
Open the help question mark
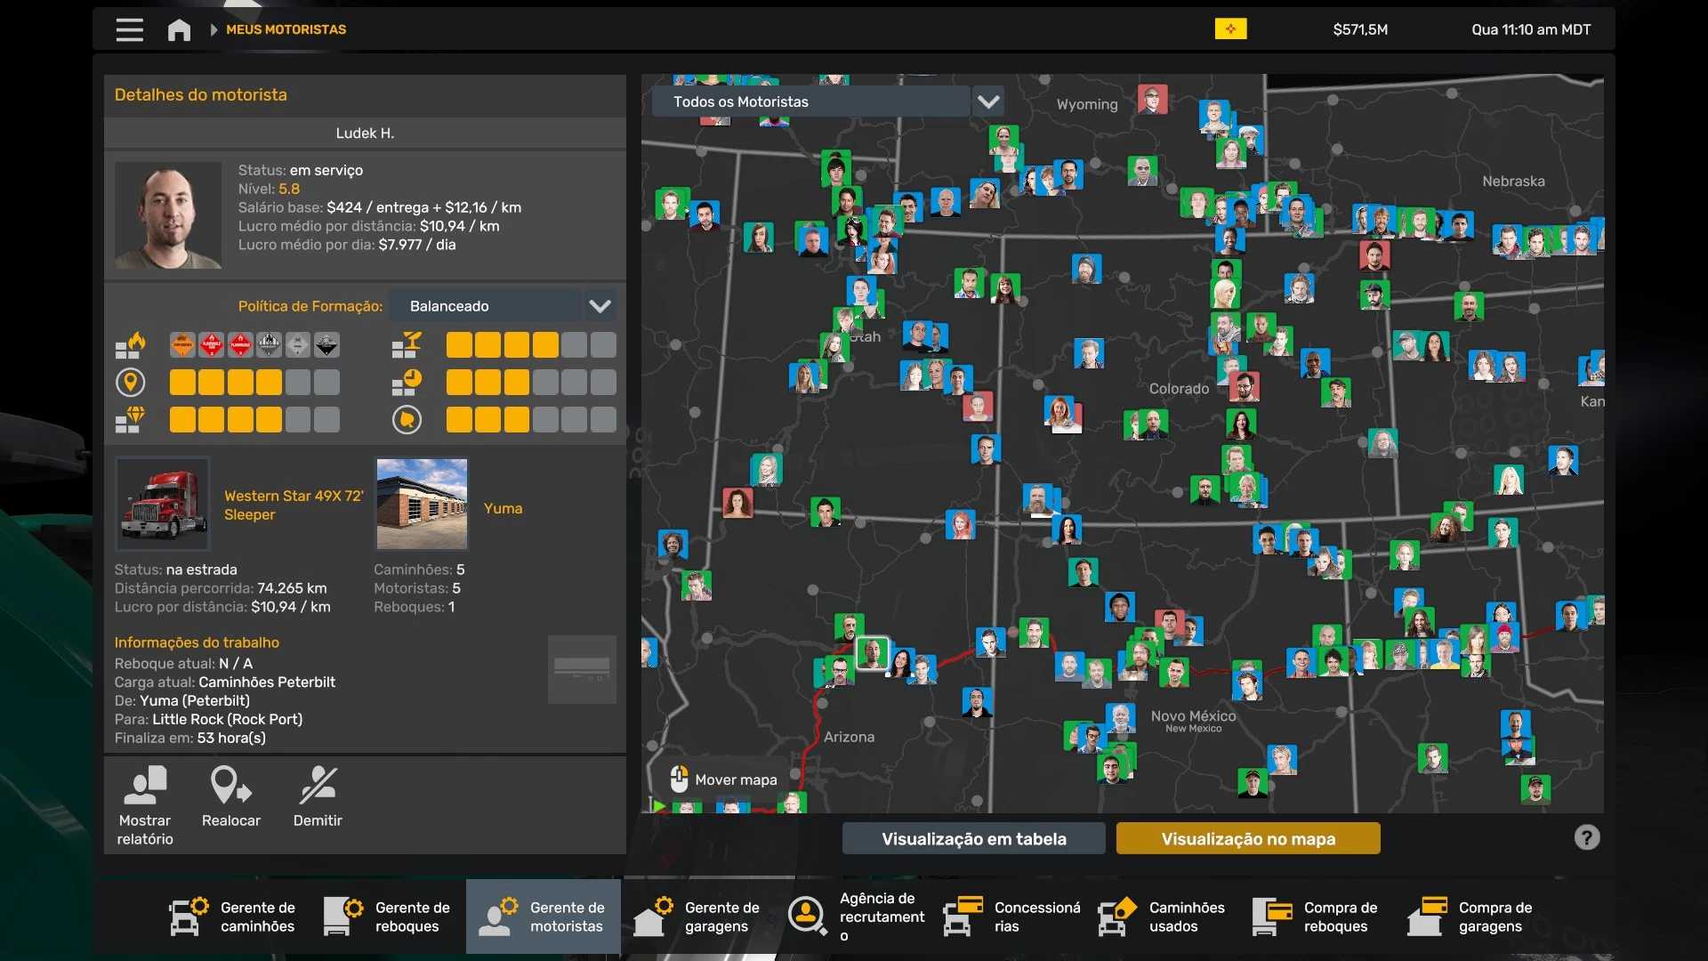(x=1586, y=838)
